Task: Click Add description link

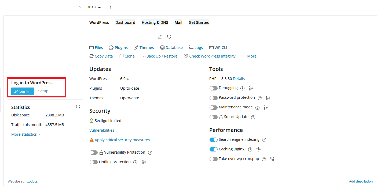Action: (x=361, y=181)
